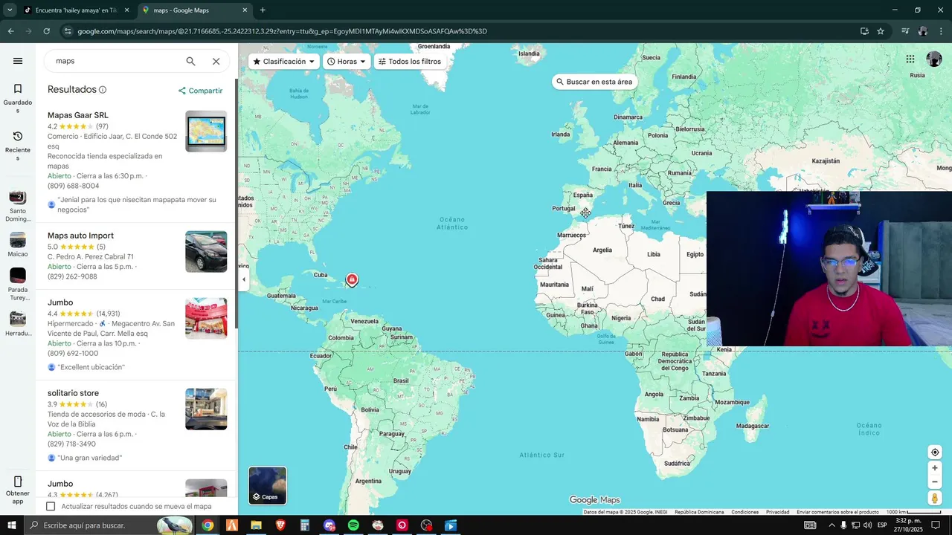This screenshot has height=535, width=952.
Task: Click República Dominicana footer link
Action: (699, 512)
